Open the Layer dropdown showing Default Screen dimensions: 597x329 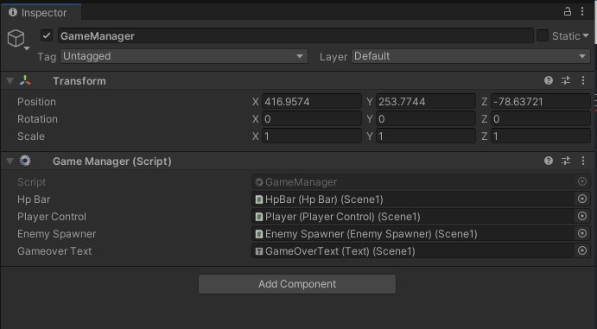point(471,56)
